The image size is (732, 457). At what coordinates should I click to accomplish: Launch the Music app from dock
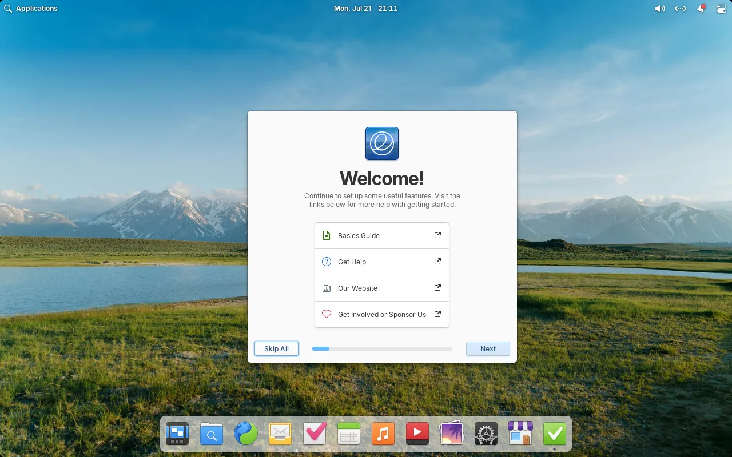point(383,434)
